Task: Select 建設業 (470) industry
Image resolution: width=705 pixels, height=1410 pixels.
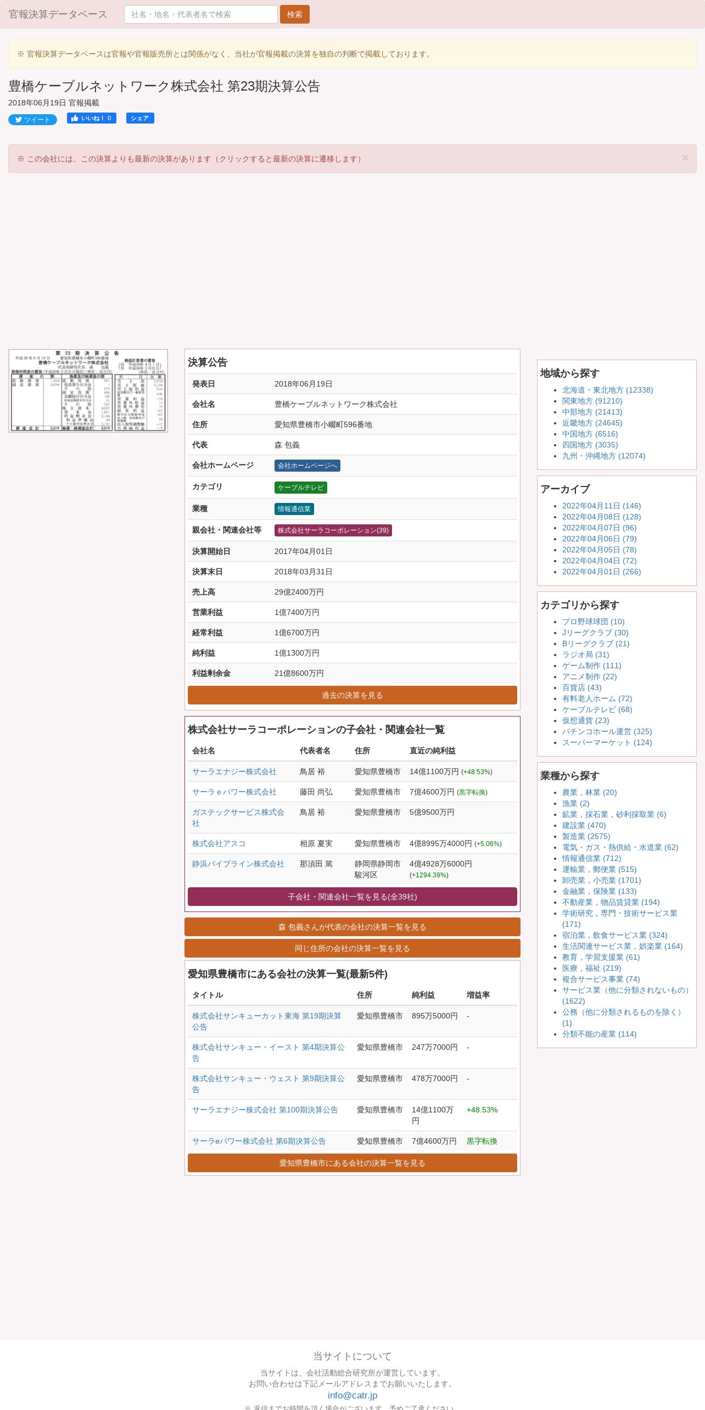Action: 584,825
